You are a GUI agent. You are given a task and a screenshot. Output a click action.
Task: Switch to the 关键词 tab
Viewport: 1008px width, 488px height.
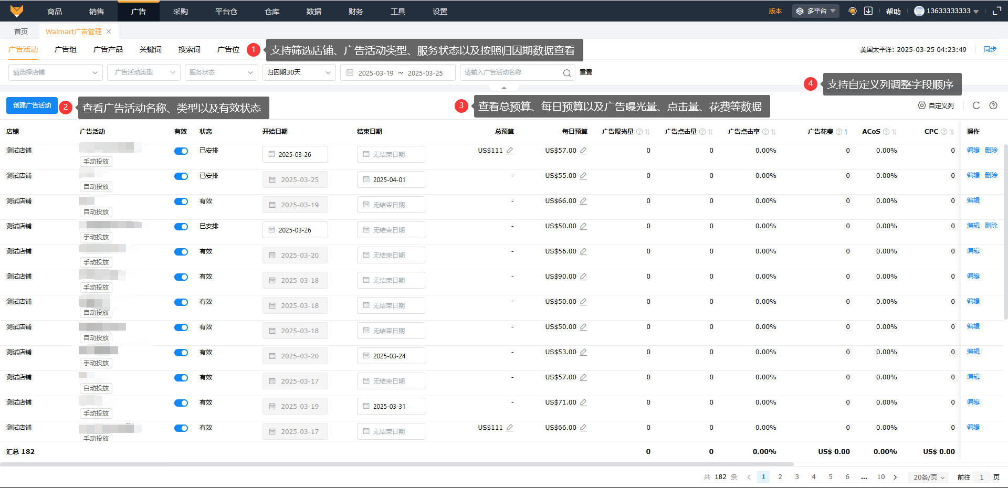click(x=150, y=49)
